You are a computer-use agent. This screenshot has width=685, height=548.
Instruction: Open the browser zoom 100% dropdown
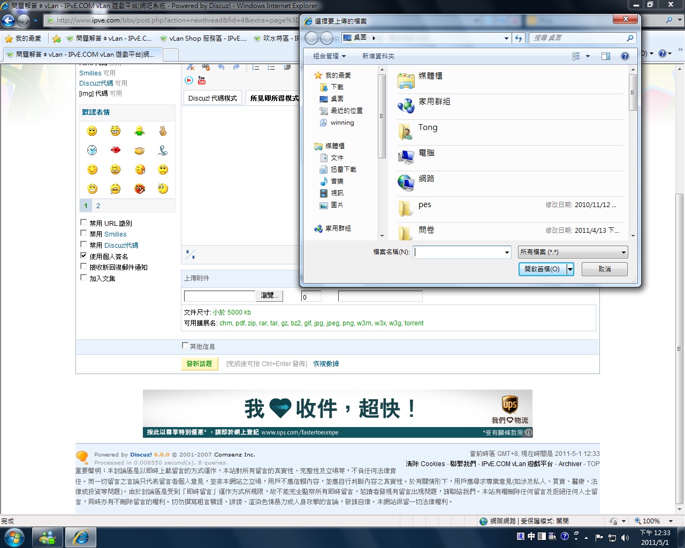(x=671, y=521)
